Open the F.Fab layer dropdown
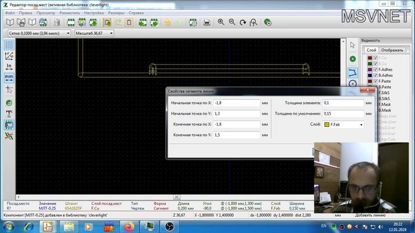415x233 pixels. click(343, 124)
